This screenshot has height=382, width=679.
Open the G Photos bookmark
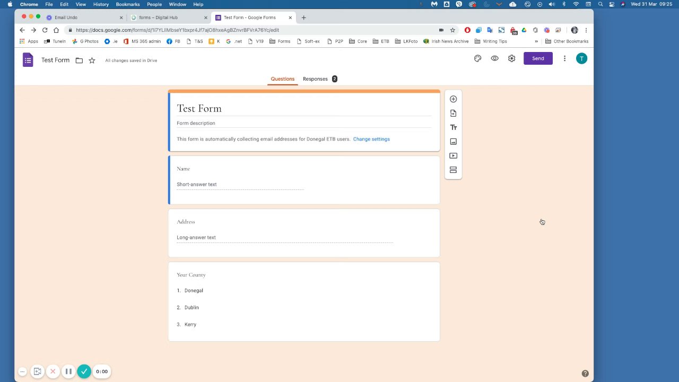(85, 41)
